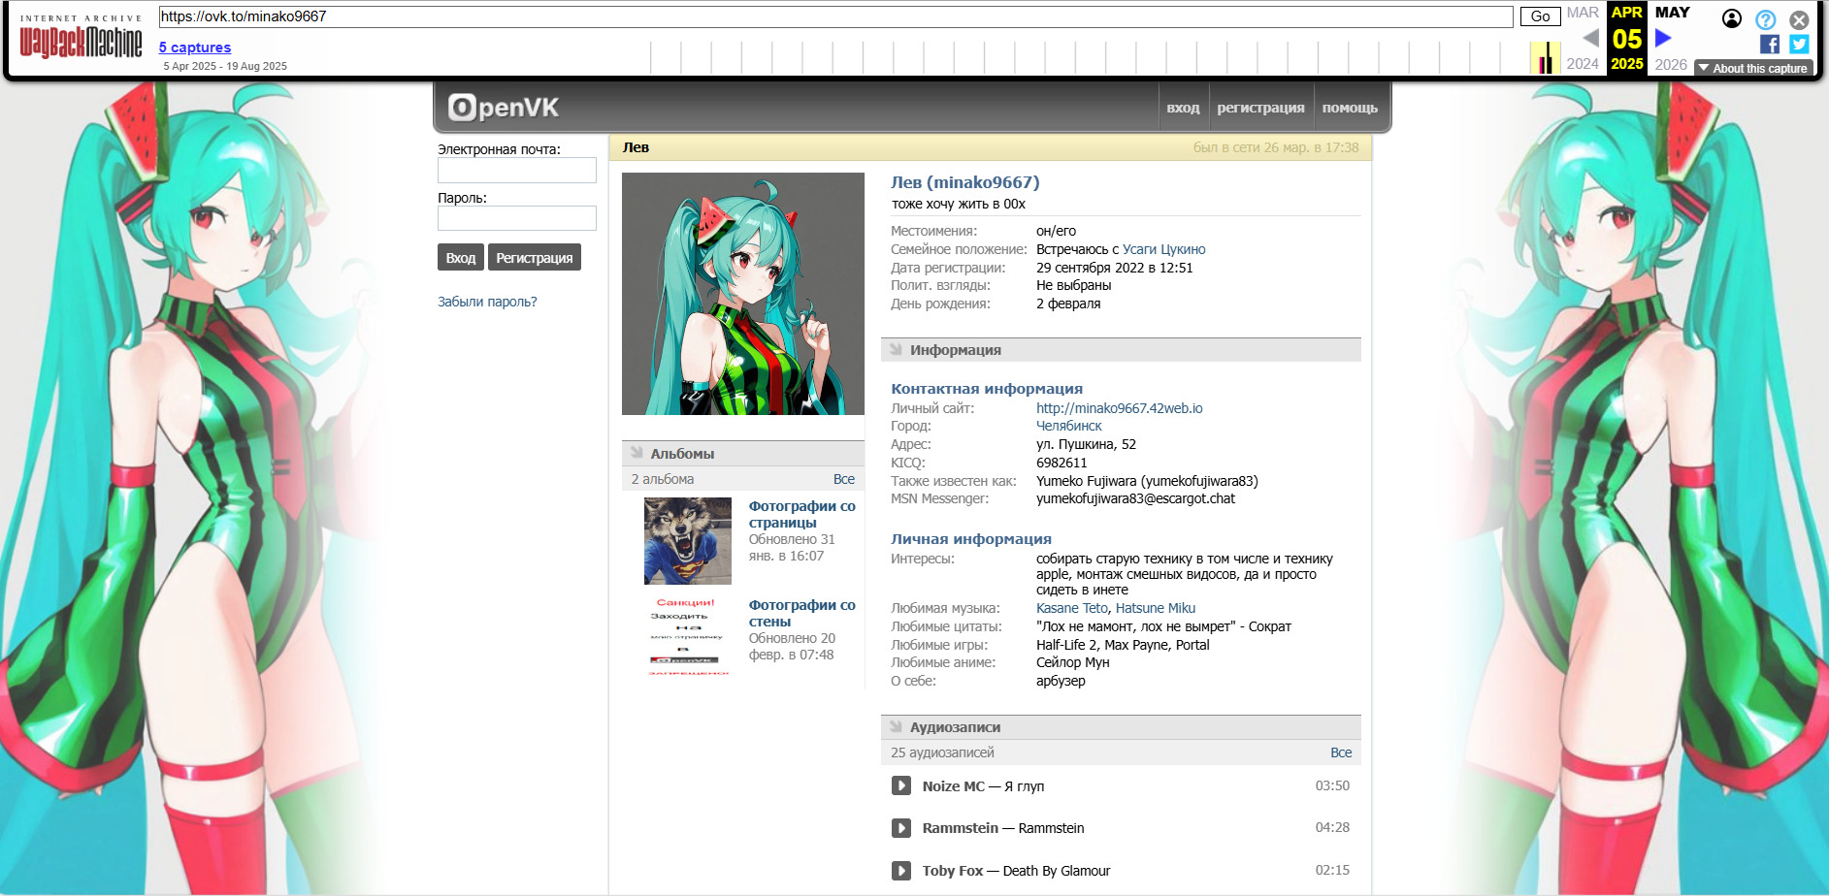This screenshot has height=896, width=1829.
Task: Click the MSN address yumekofujiwara83@escargot.chat
Action: tap(1135, 498)
